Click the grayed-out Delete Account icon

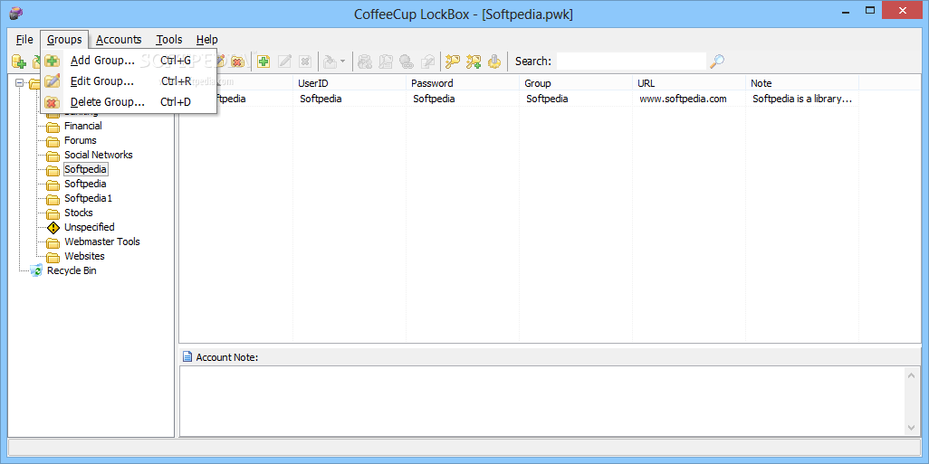(305, 61)
